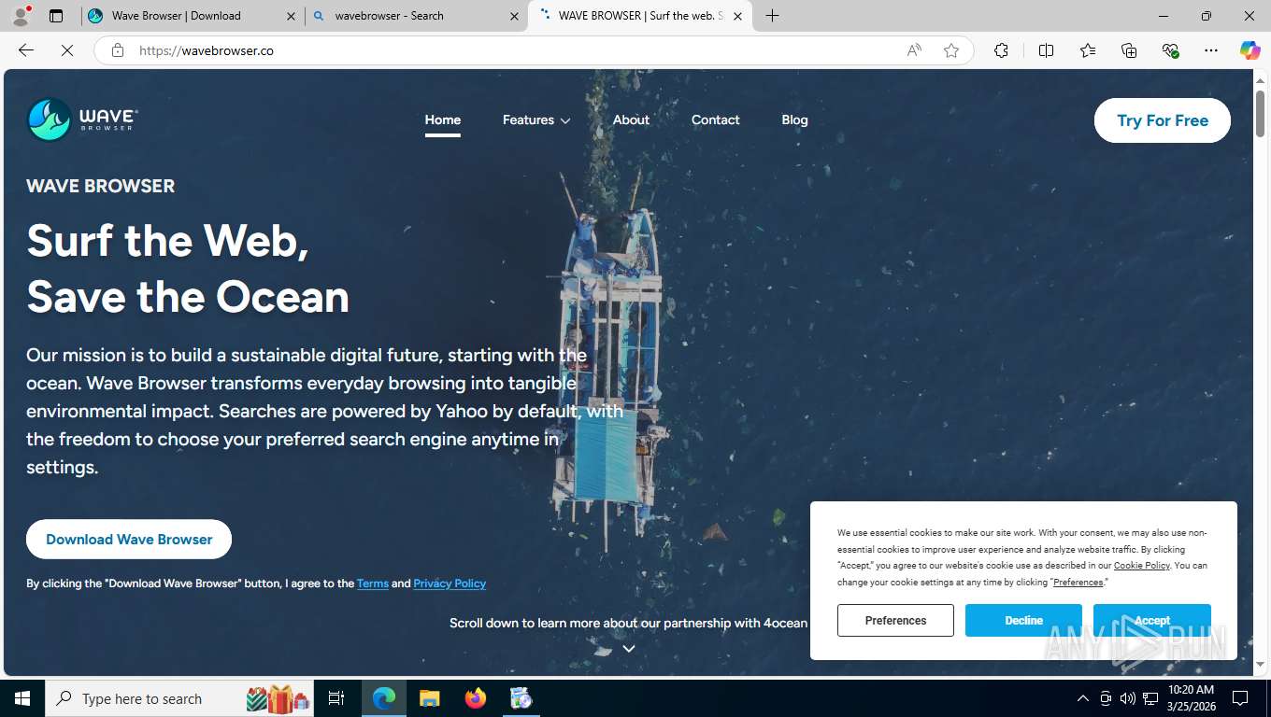Open the Collections icon
This screenshot has height=717, width=1271.
(1129, 50)
